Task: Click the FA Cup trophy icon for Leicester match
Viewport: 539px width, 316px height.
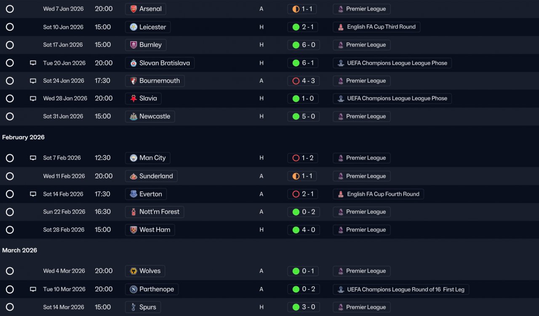Action: [x=341, y=27]
